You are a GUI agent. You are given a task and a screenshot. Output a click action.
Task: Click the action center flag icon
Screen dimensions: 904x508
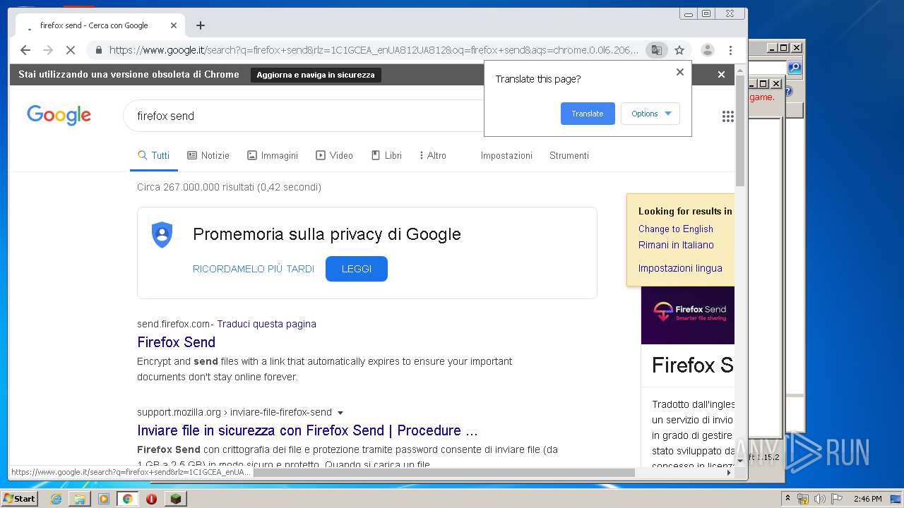(x=837, y=499)
